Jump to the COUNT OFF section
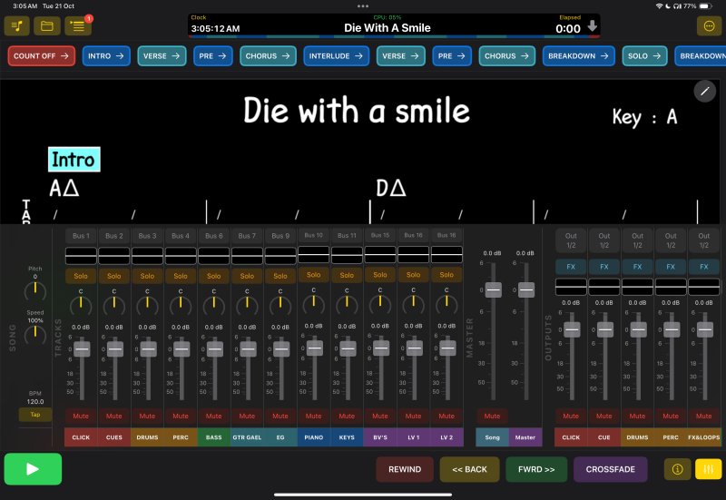This screenshot has height=500, width=726. click(41, 56)
